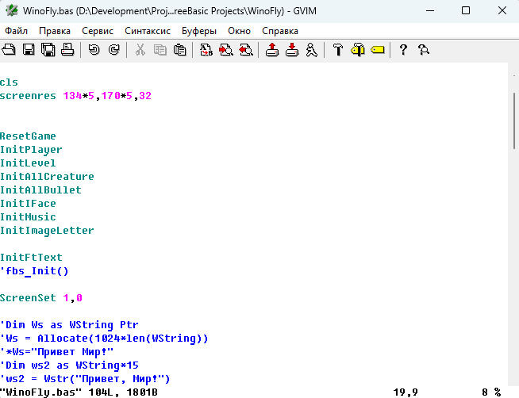Save the session with the red down-arrow icon
The image size is (519, 398).
pos(292,50)
